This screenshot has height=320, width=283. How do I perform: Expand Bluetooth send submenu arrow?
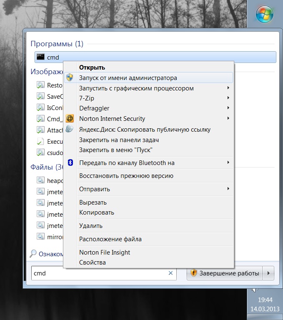[x=228, y=162]
